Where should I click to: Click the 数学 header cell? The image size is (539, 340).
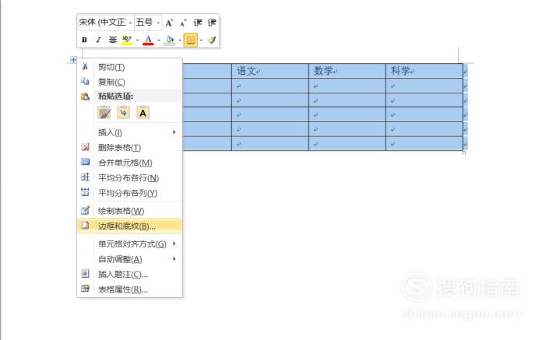pyautogui.click(x=347, y=71)
